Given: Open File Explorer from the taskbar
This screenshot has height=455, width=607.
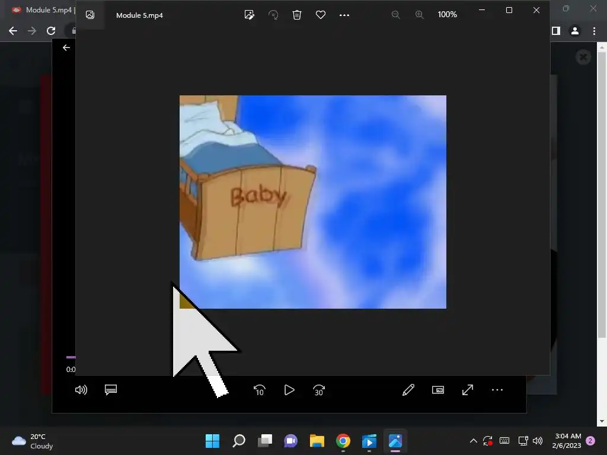Looking at the screenshot, I should tap(317, 441).
